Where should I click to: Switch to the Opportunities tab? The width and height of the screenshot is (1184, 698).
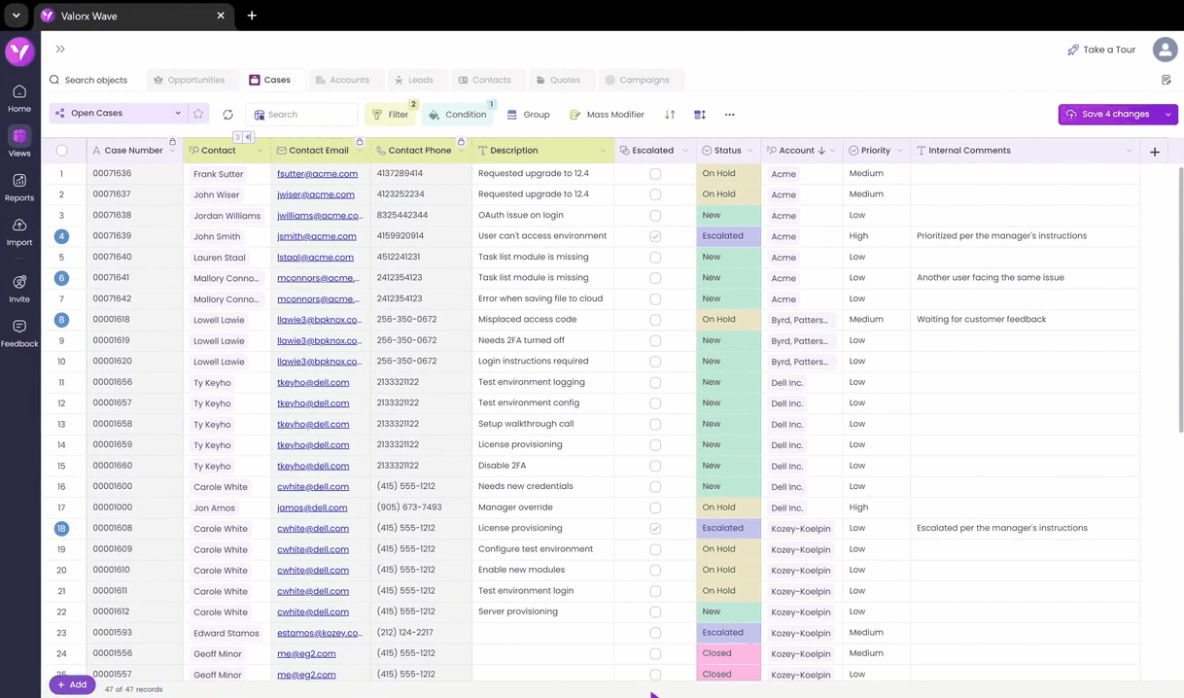(189, 80)
